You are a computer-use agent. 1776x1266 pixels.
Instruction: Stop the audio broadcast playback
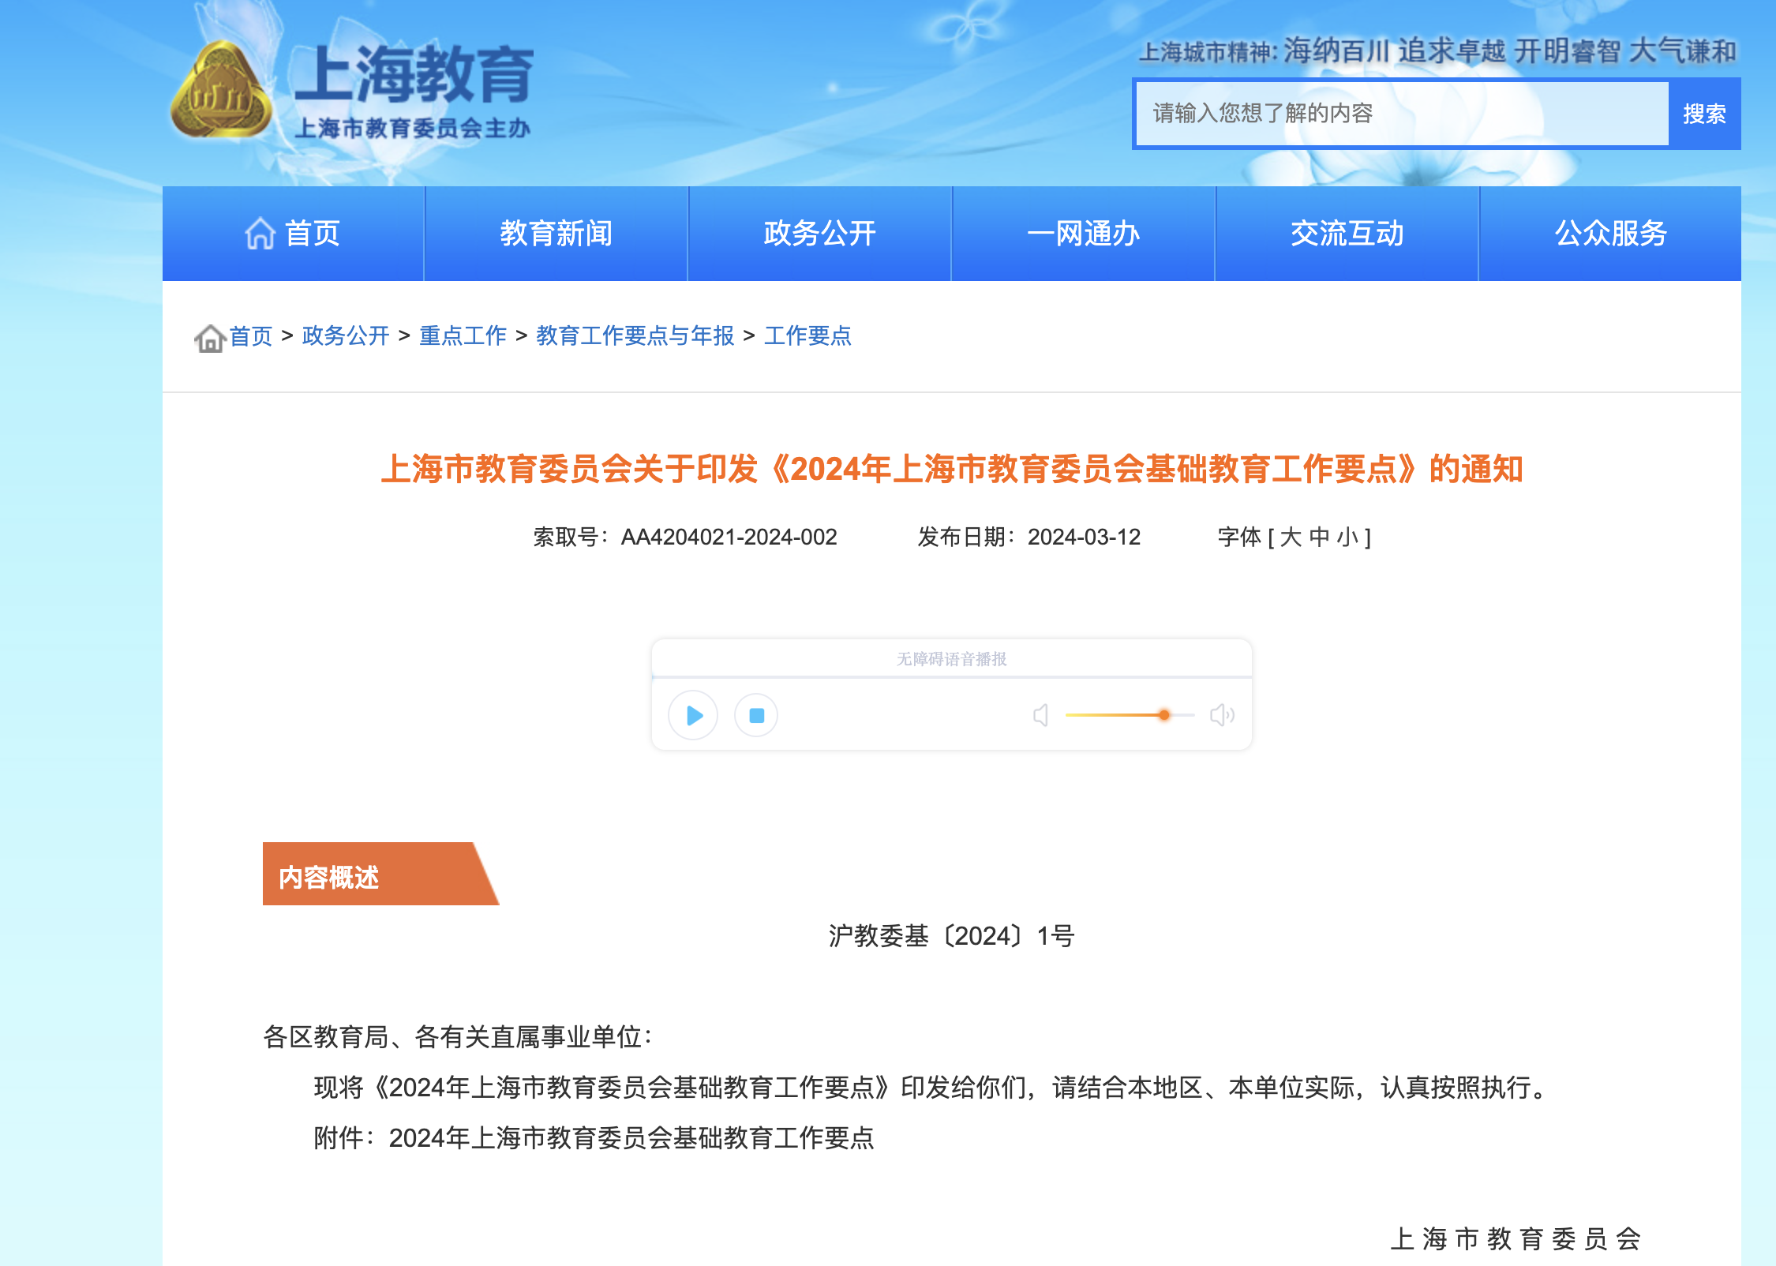(x=756, y=715)
